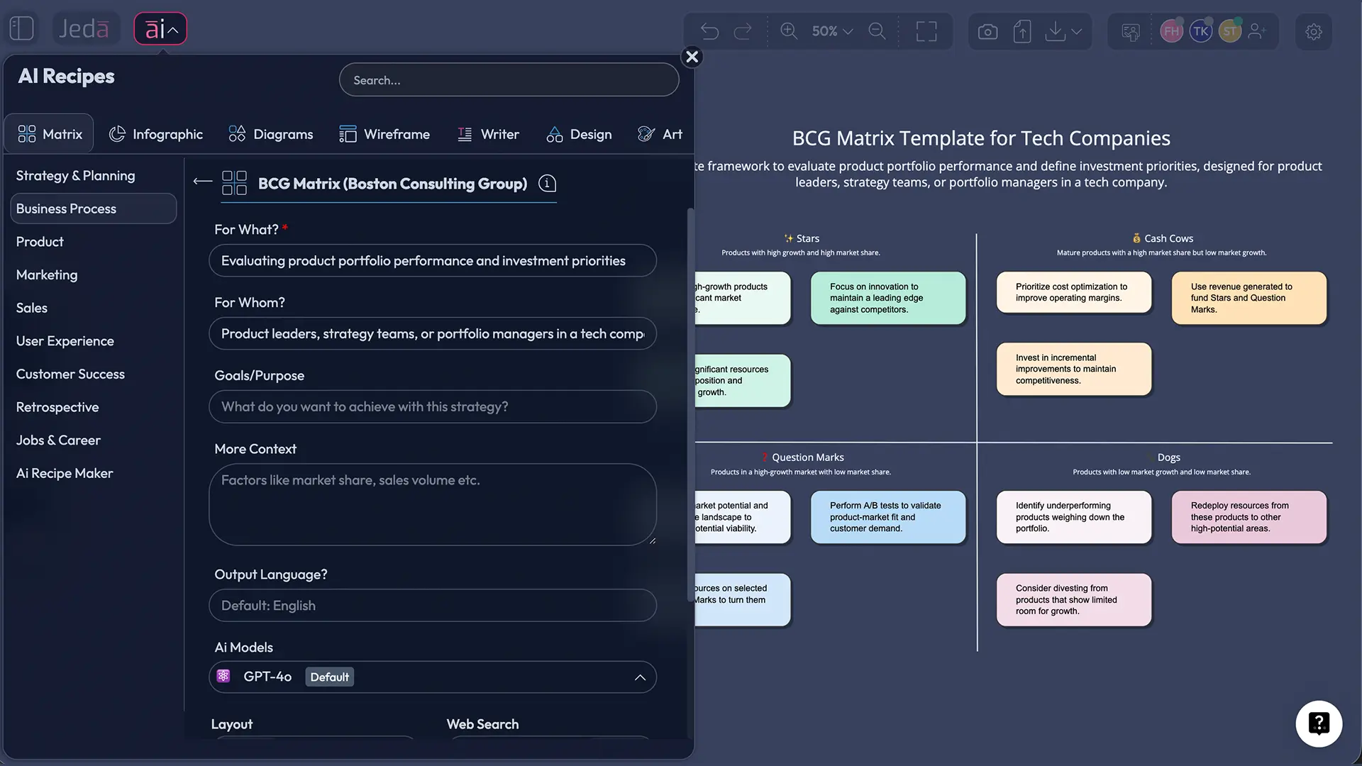Click the FH collaborator avatar

(1171, 31)
